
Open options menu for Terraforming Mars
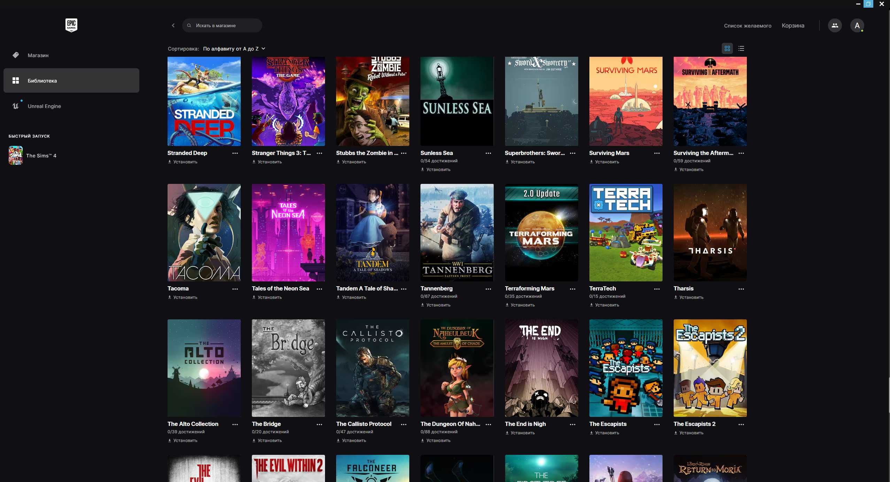573,289
